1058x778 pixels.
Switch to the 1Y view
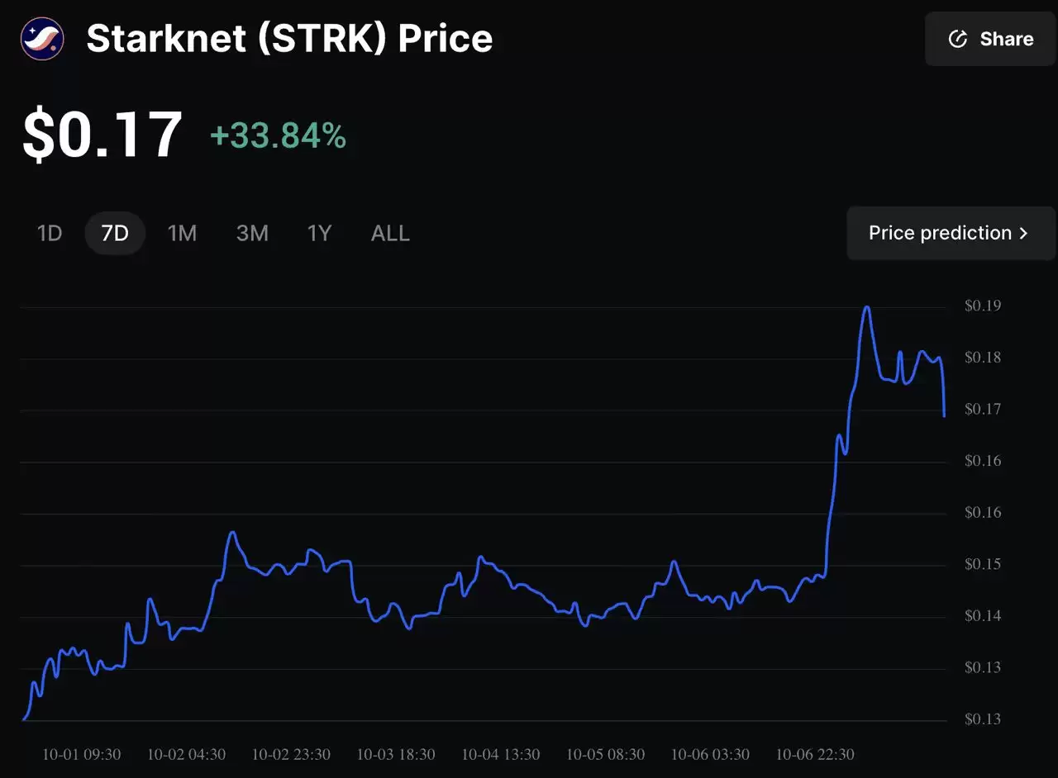pyautogui.click(x=320, y=233)
